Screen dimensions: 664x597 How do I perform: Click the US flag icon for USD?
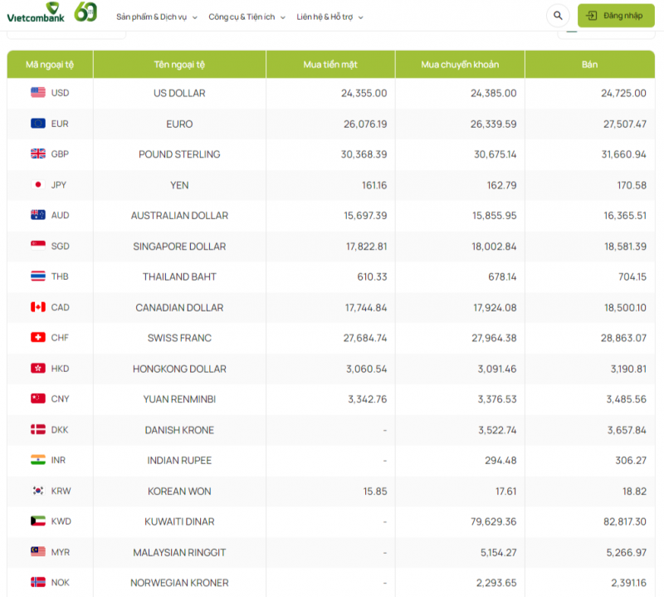38,93
